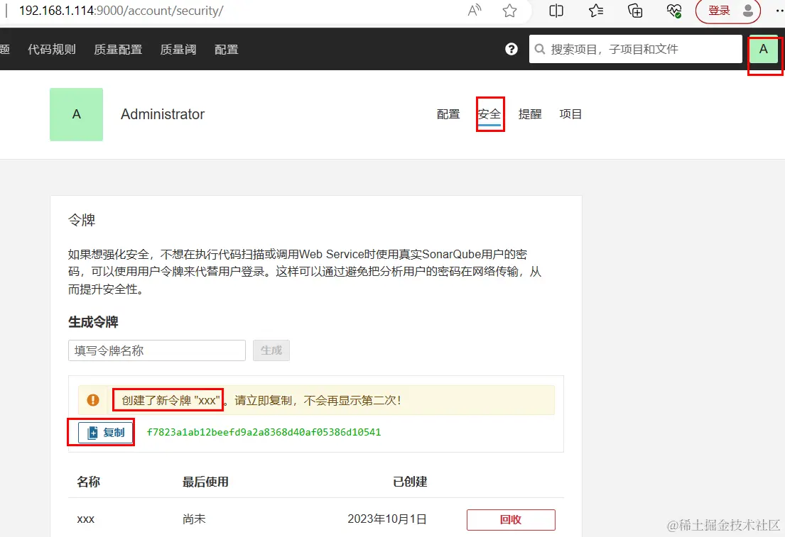Click the large Administrator avatar image
The height and width of the screenshot is (537, 785).
click(76, 114)
